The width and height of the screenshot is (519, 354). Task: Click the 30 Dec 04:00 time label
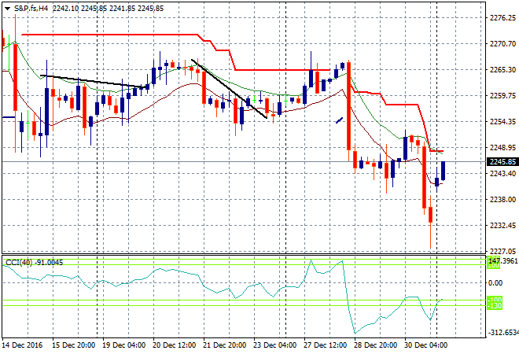(426, 345)
